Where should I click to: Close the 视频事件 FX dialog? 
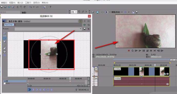point(89,16)
